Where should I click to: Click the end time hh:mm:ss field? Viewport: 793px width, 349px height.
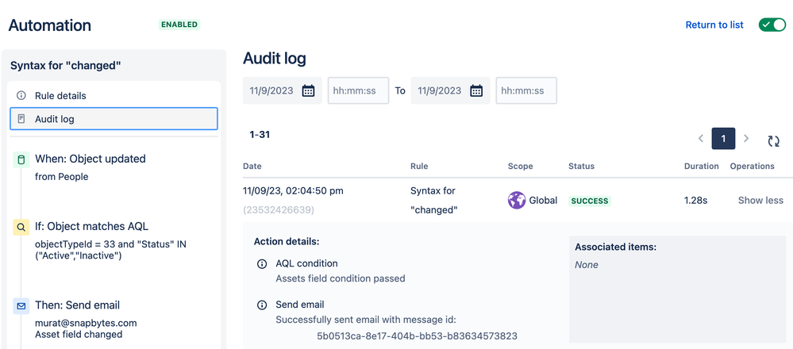click(x=526, y=91)
